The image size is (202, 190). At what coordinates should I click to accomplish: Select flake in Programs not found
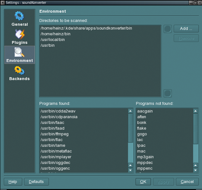point(165,128)
